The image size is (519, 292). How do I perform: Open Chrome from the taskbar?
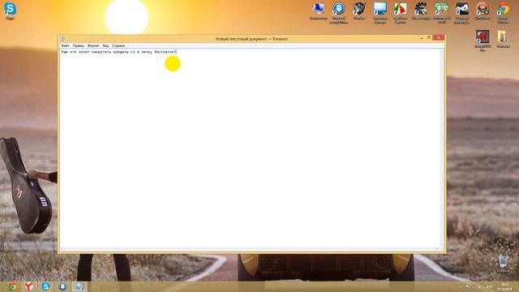point(12,286)
